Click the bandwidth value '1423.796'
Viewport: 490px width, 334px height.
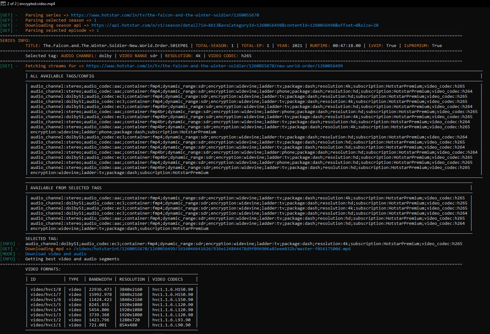[99, 320]
